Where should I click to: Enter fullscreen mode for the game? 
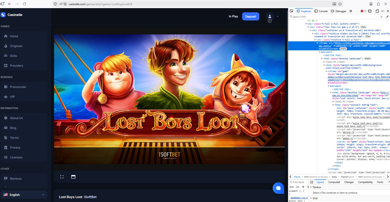[x=62, y=177]
